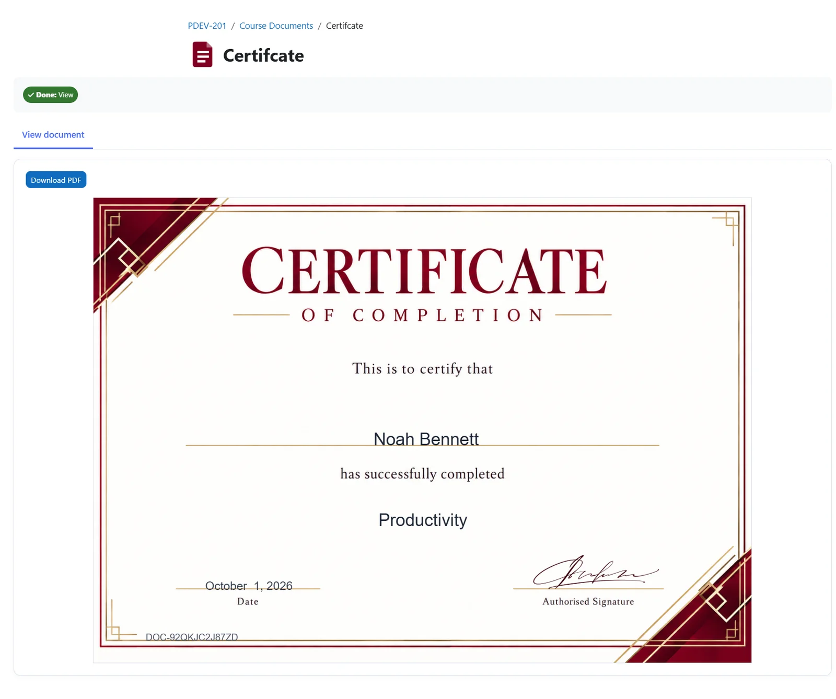Click the Certifcate breadcrumb text
The height and width of the screenshot is (699, 836).
tap(344, 26)
